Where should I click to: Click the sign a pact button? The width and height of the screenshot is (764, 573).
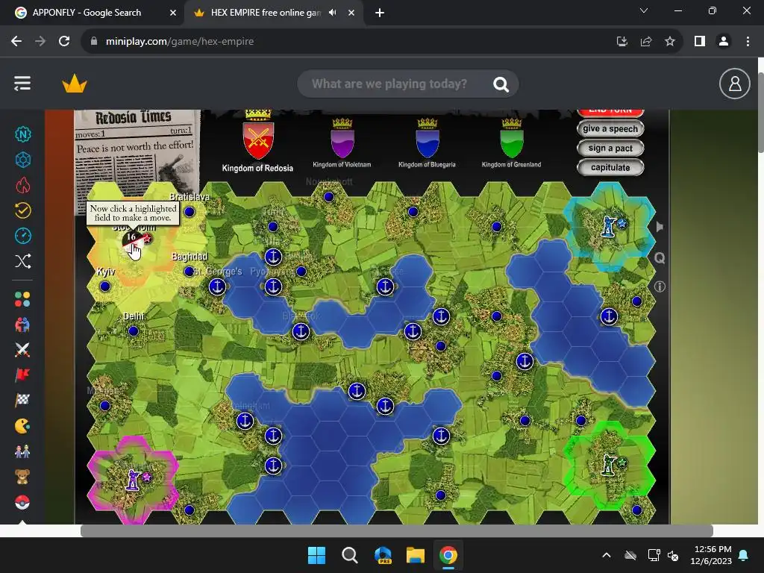pyautogui.click(x=610, y=148)
